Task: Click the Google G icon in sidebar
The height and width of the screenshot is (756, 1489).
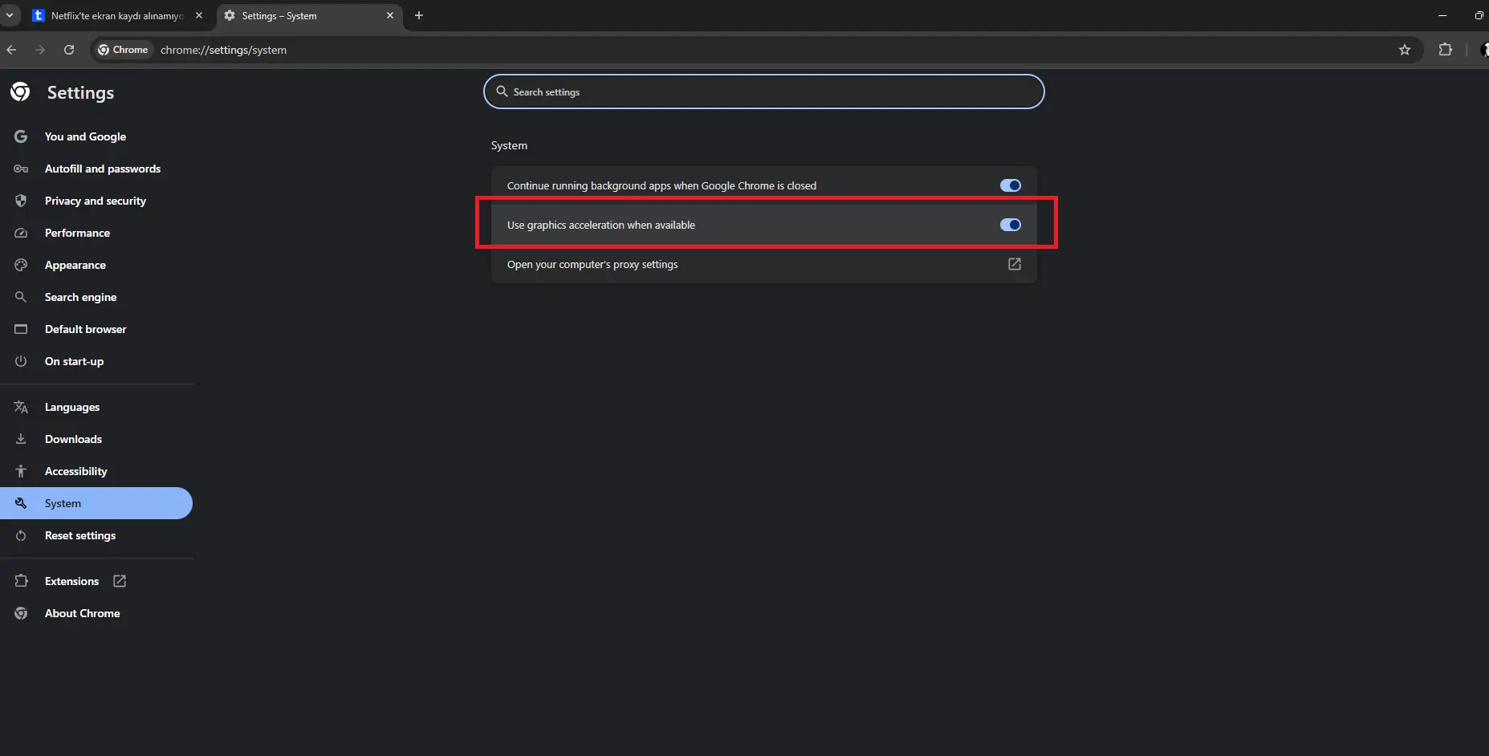Action: tap(21, 136)
